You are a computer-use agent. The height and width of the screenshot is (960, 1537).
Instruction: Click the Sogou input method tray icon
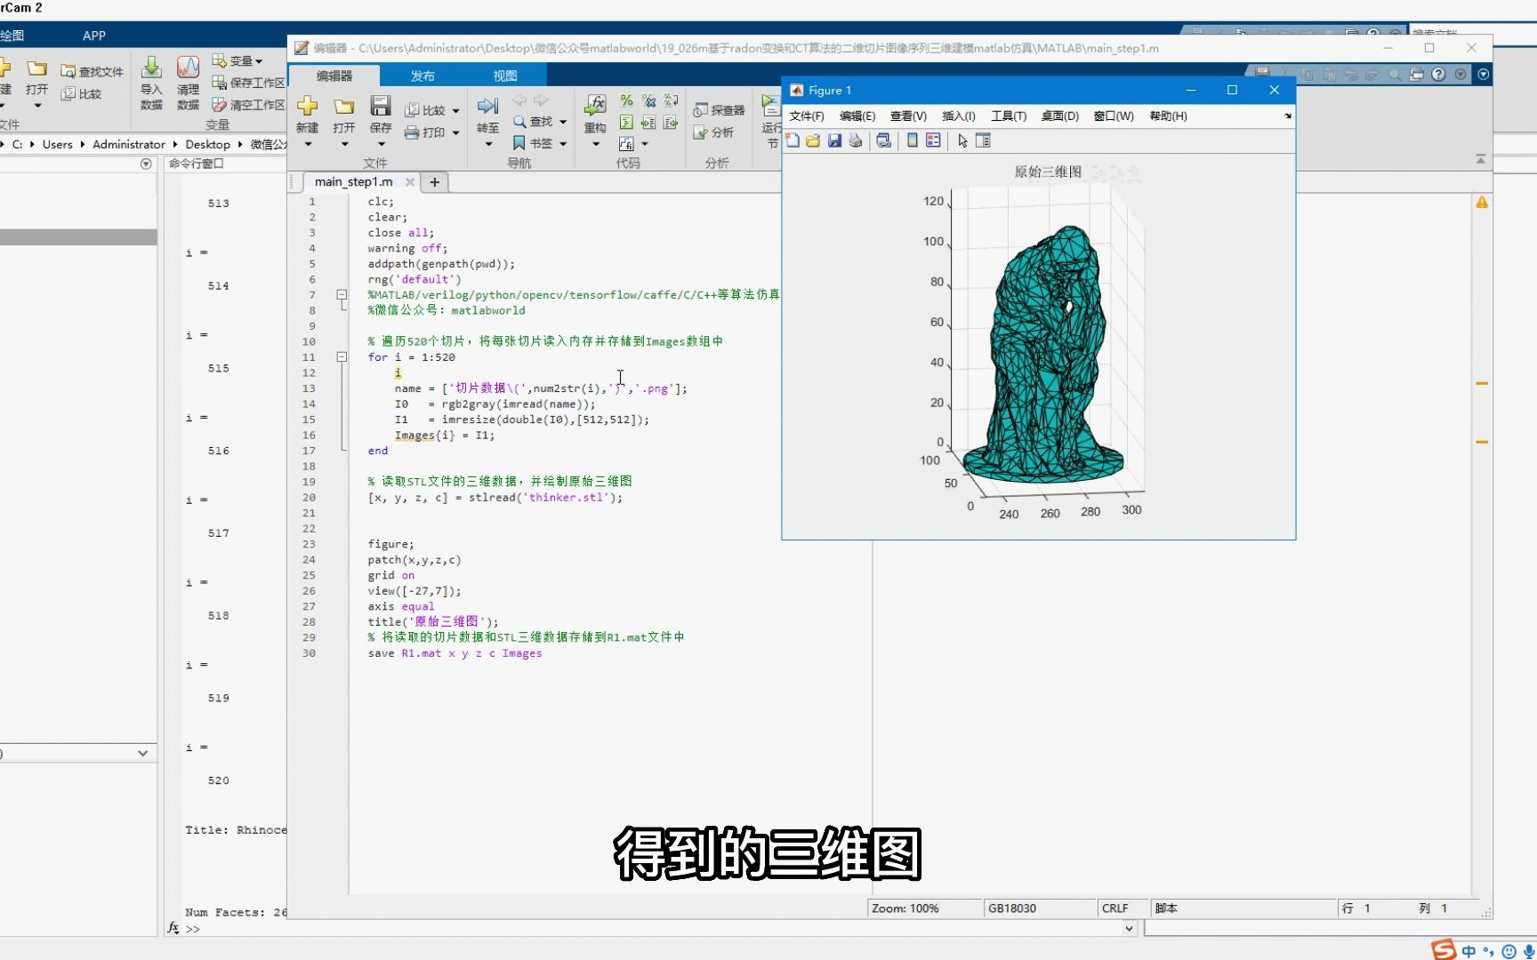(x=1444, y=950)
